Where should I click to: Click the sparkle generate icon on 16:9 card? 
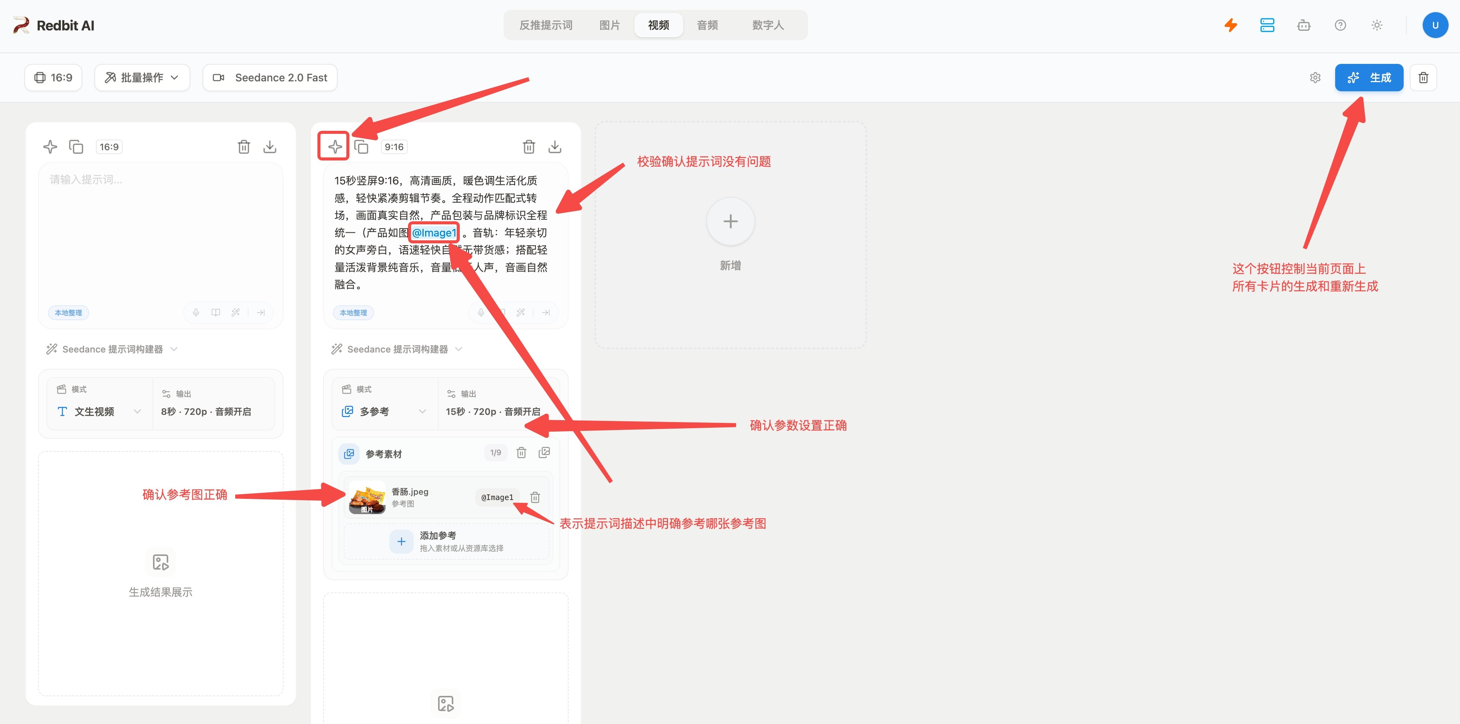coord(50,147)
